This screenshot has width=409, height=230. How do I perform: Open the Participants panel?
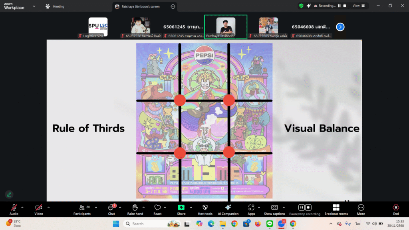pos(81,208)
